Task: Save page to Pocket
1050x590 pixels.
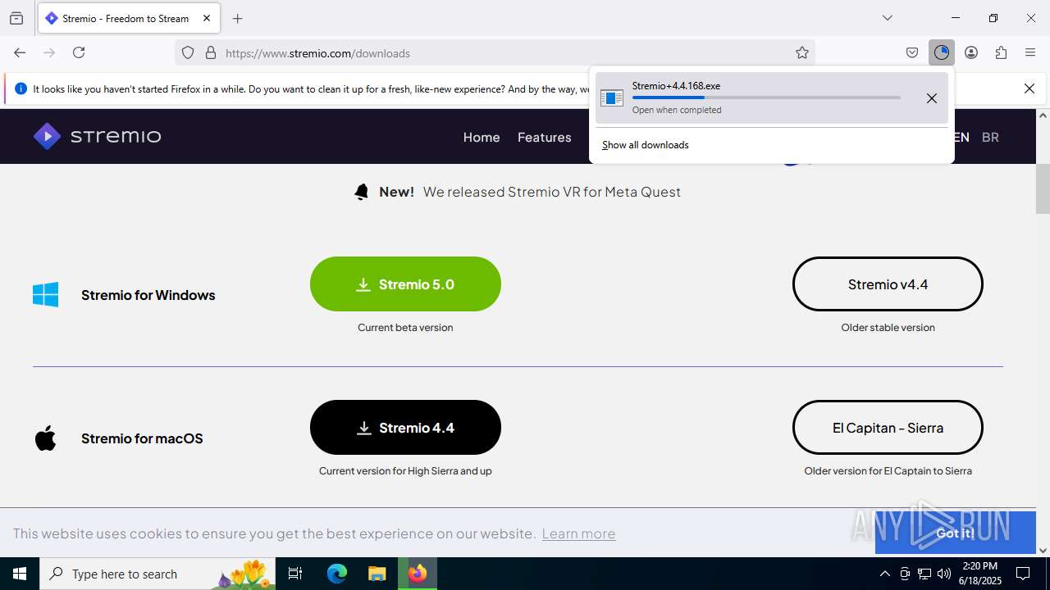Action: tap(912, 52)
